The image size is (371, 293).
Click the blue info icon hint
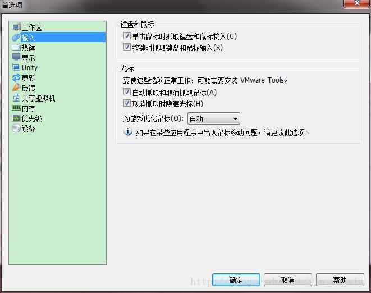click(x=128, y=132)
